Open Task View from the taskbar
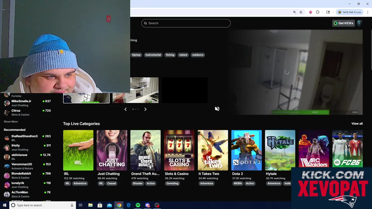The image size is (372, 209). pyautogui.click(x=81, y=205)
